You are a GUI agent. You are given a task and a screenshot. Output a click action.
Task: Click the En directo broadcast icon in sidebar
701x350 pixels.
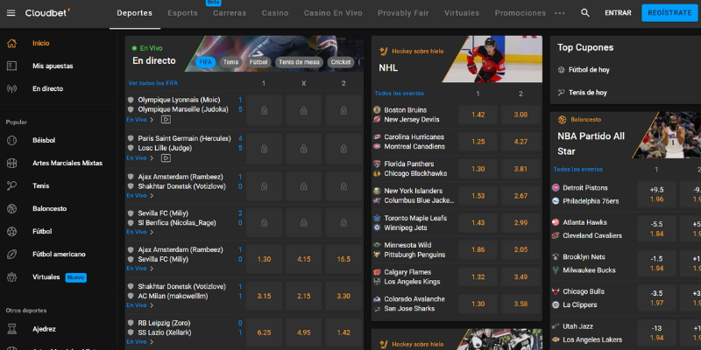12,89
